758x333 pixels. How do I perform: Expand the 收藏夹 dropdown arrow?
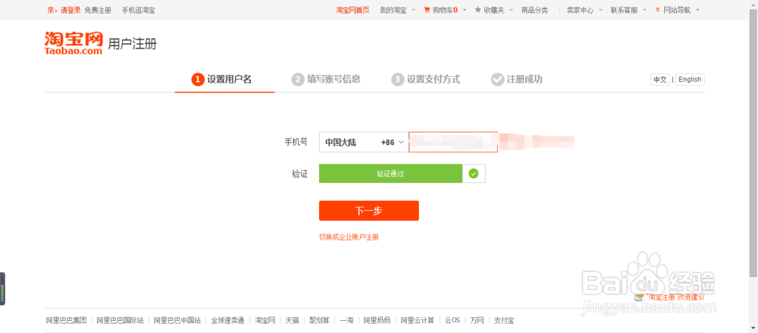511,10
